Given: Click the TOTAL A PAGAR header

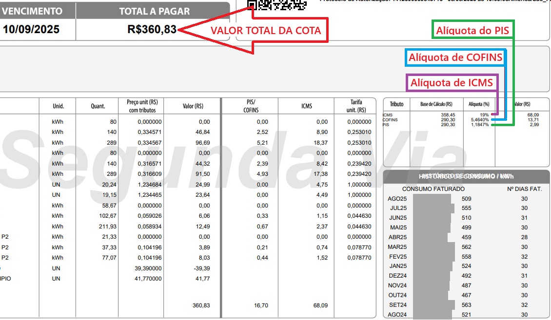Looking at the screenshot, I should 155,11.
